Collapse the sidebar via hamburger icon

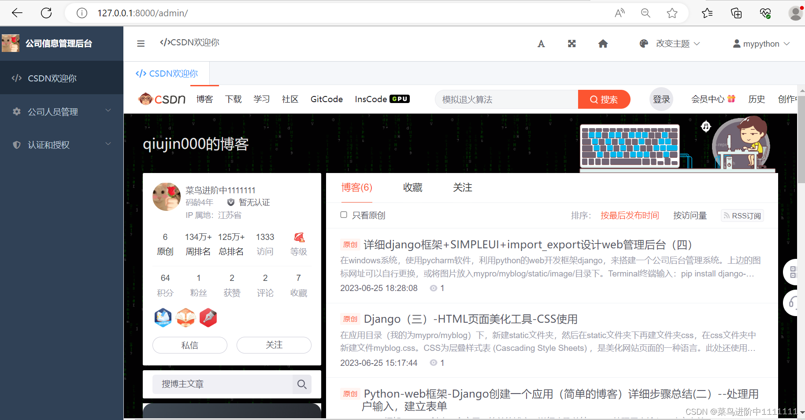(x=141, y=43)
